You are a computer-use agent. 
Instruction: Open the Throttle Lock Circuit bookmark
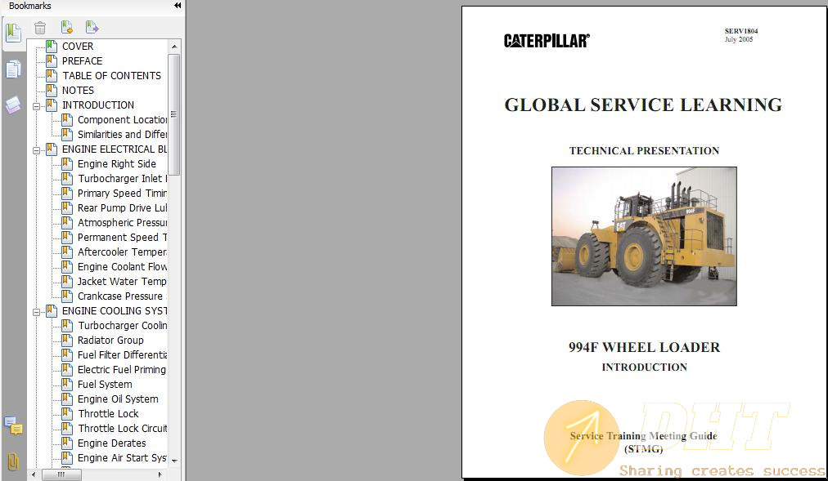pos(122,430)
